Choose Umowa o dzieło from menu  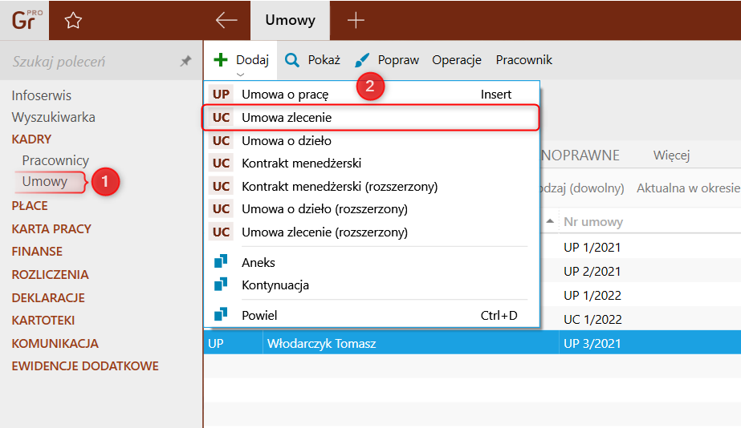click(x=372, y=140)
